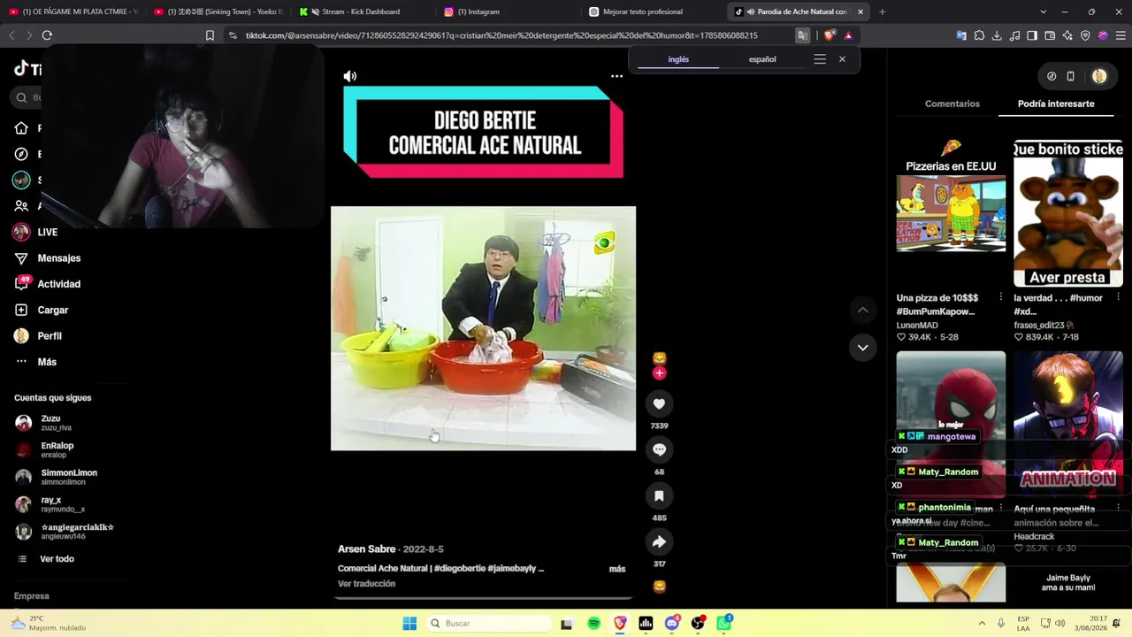Expand the Más menu
The width and height of the screenshot is (1132, 637).
coord(35,362)
